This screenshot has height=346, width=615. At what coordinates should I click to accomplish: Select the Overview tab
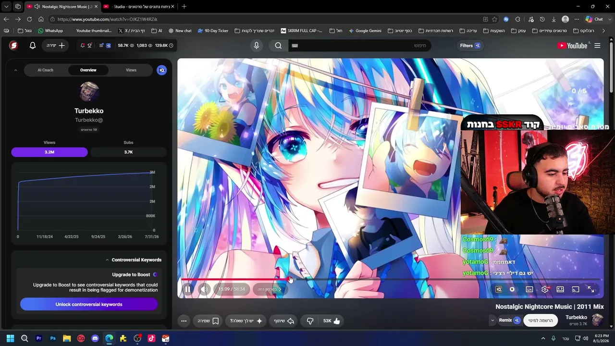pos(88,70)
